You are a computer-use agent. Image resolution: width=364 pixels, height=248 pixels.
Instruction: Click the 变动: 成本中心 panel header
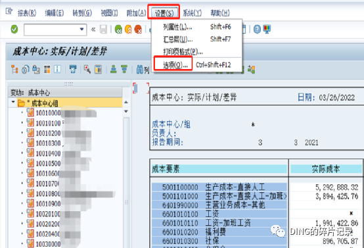65,93
